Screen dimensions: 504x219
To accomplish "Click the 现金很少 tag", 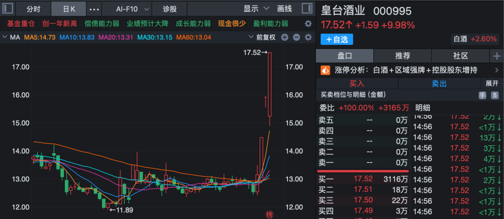I will pos(232,24).
